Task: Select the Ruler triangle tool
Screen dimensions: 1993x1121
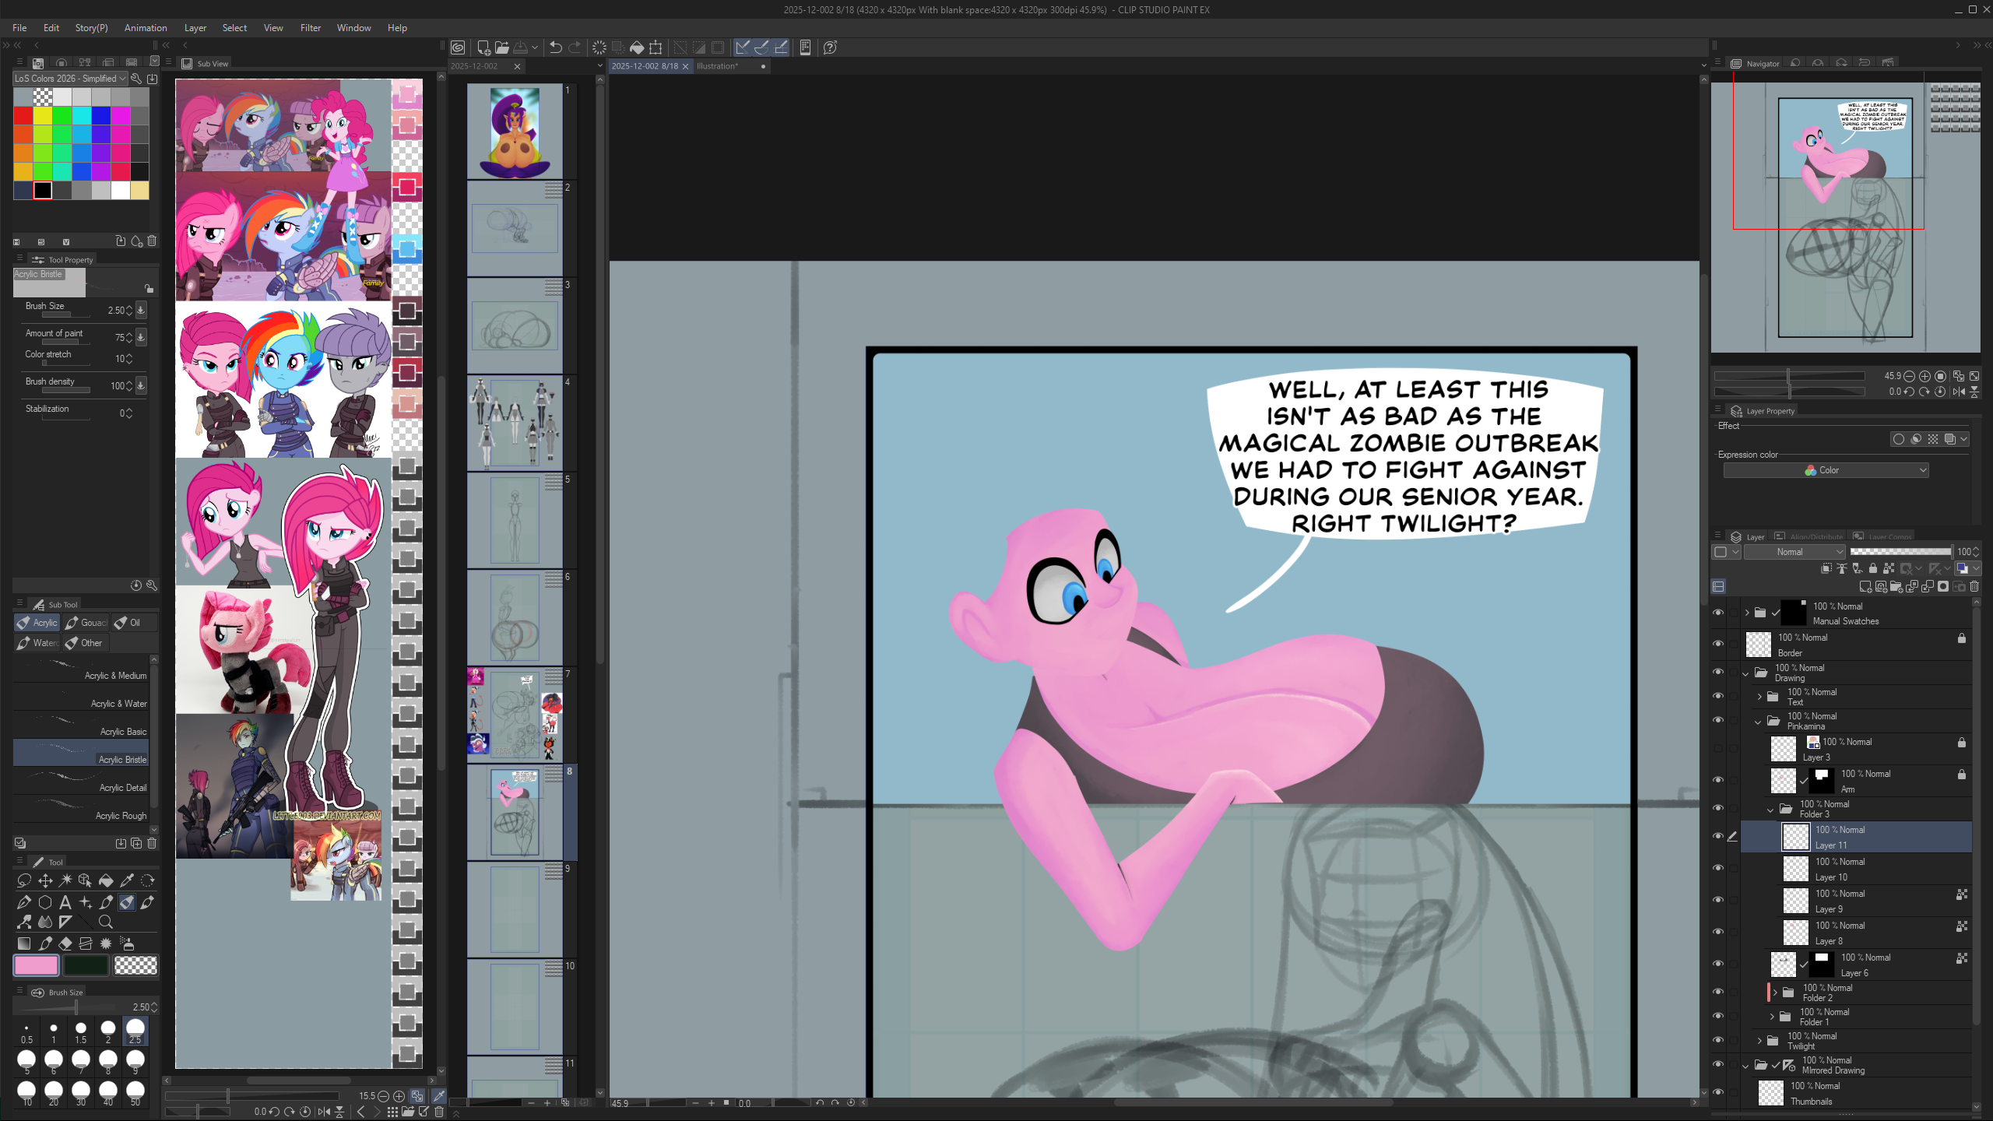Action: pyautogui.click(x=65, y=922)
